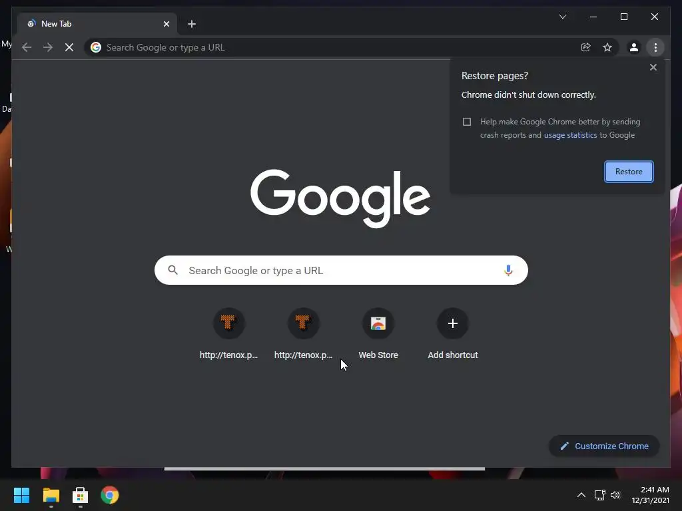Click Customize Chrome button
Image resolution: width=682 pixels, height=511 pixels.
[604, 446]
